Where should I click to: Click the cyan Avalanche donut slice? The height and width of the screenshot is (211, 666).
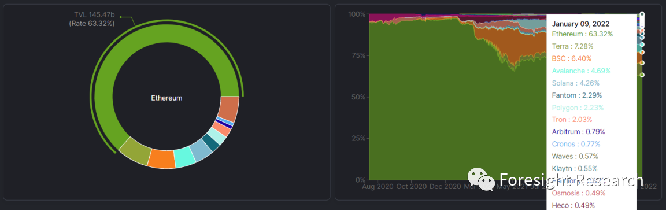(x=185, y=157)
